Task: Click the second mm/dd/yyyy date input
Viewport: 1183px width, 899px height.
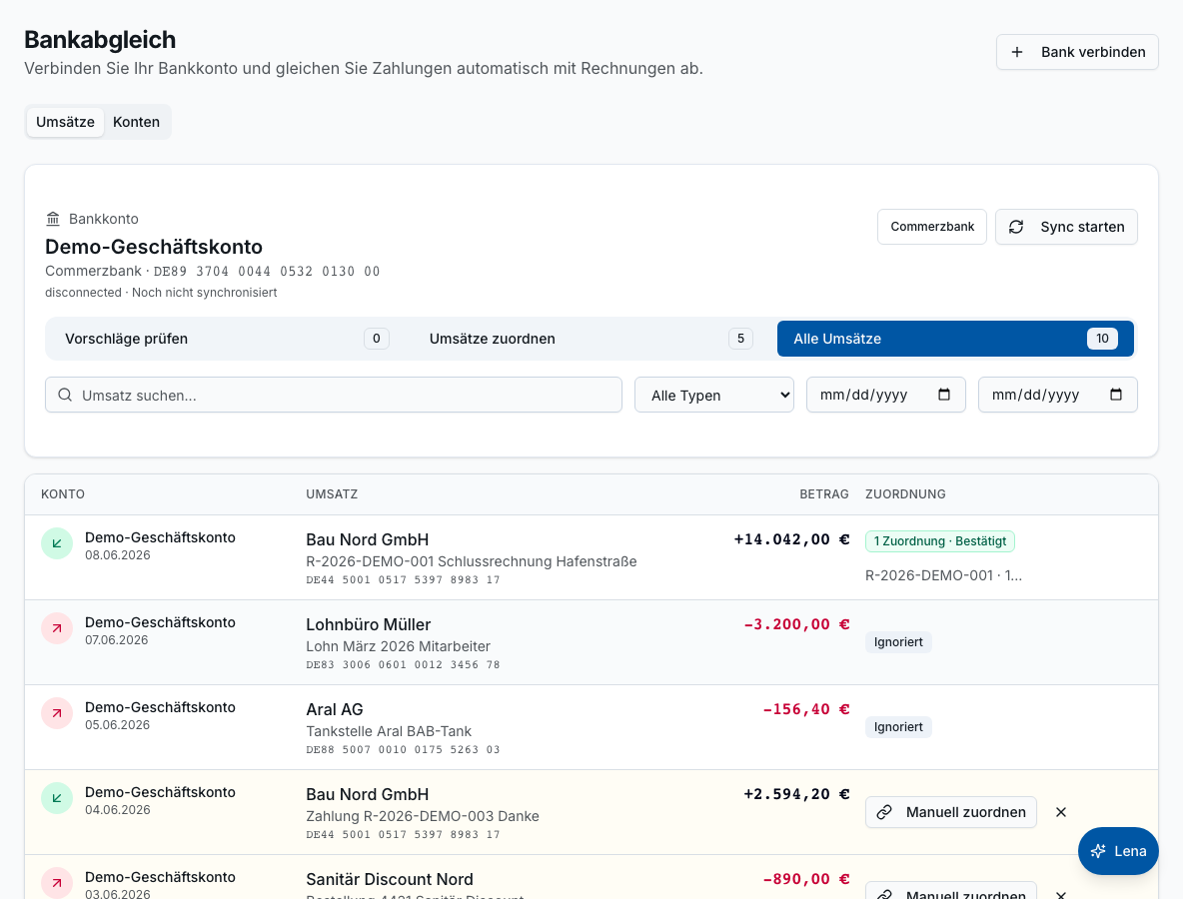Action: click(1058, 396)
